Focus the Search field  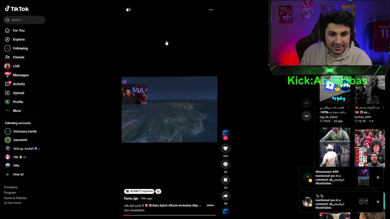(x=24, y=20)
